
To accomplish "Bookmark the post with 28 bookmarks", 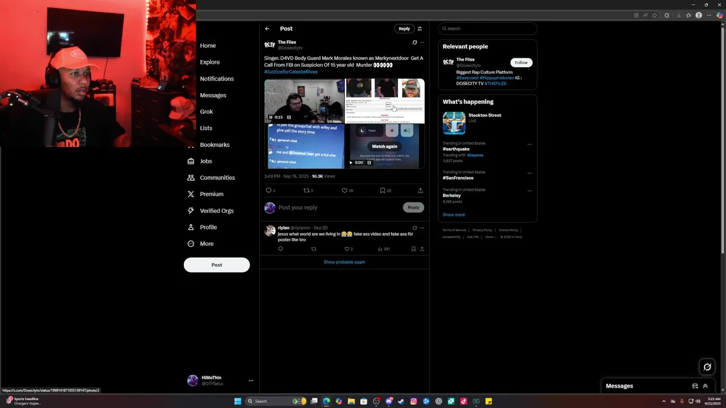I will coord(382,190).
